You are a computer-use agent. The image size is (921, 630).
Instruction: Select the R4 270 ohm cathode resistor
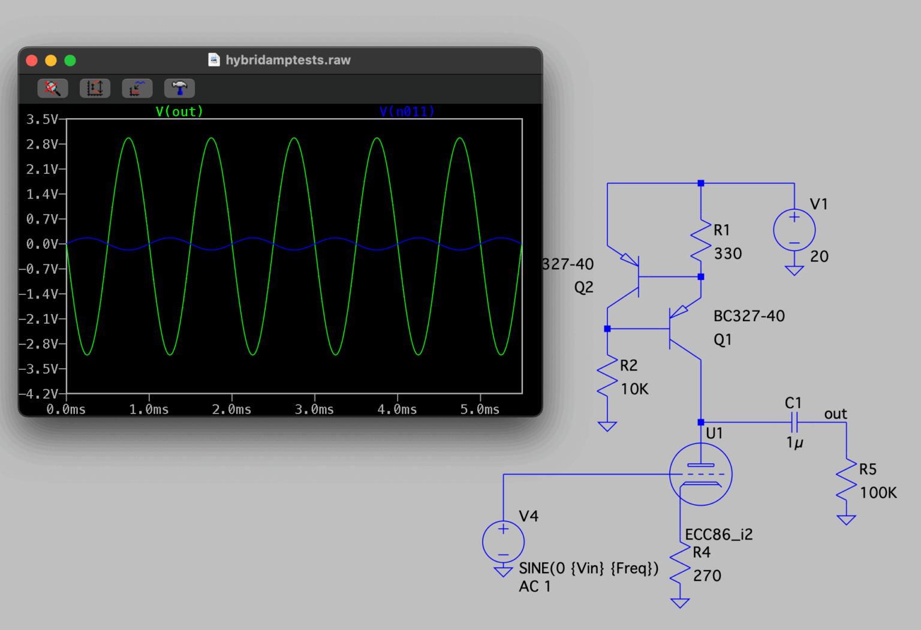tap(680, 563)
